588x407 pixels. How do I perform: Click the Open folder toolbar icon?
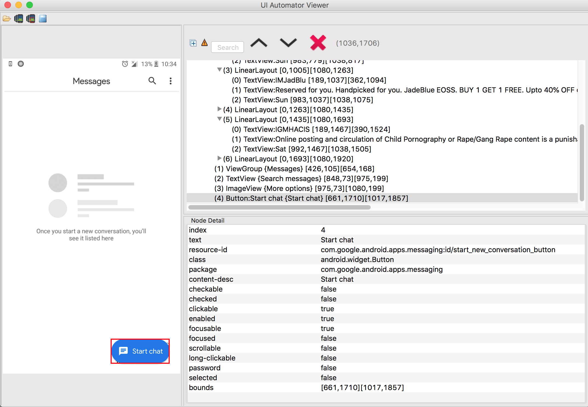click(x=7, y=19)
